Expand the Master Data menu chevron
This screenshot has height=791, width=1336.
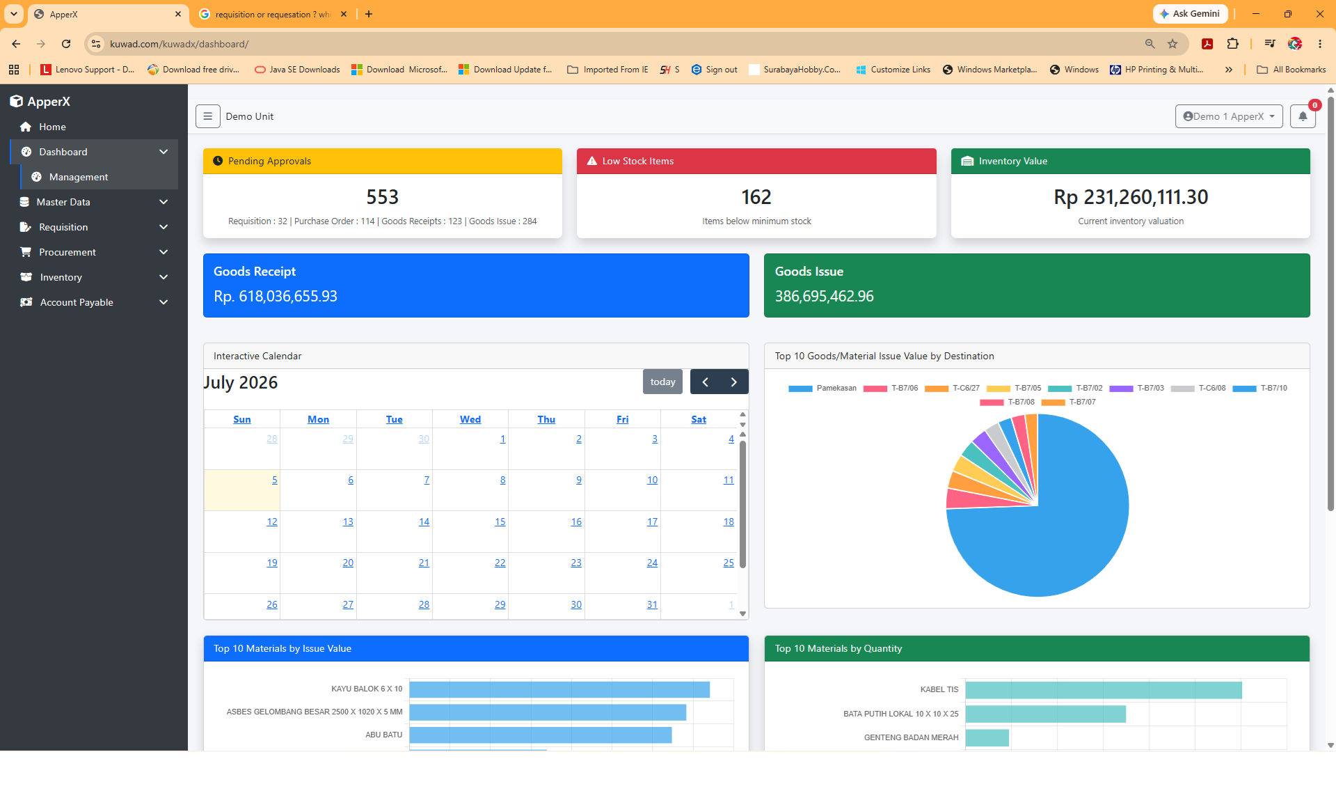click(x=164, y=202)
